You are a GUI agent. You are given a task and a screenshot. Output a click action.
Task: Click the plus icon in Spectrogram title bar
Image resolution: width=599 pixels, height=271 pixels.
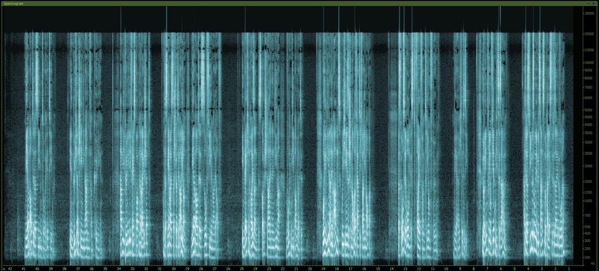(x=594, y=3)
